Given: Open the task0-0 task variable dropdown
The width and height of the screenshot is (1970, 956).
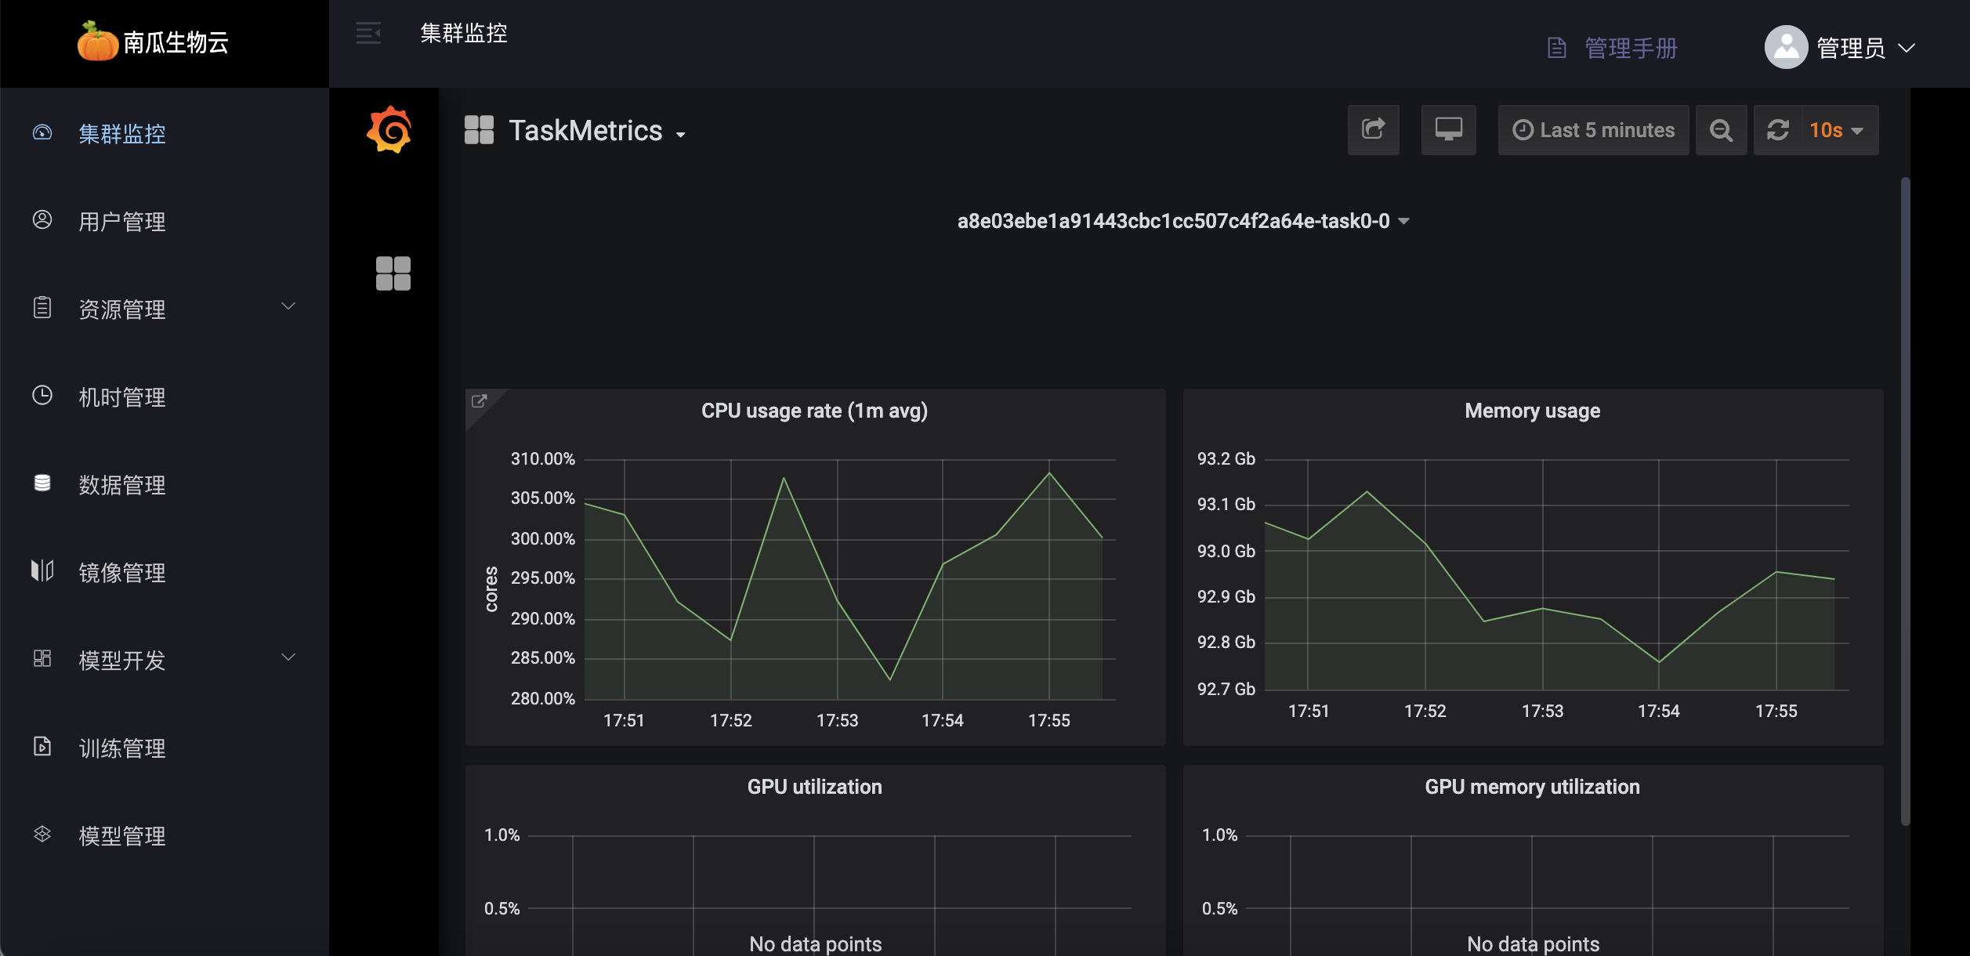Looking at the screenshot, I should coord(1183,221).
